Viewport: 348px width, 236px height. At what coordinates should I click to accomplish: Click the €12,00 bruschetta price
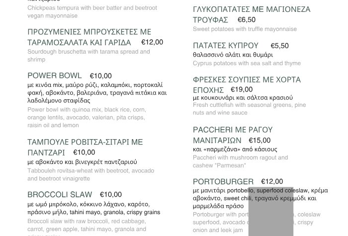(152, 42)
